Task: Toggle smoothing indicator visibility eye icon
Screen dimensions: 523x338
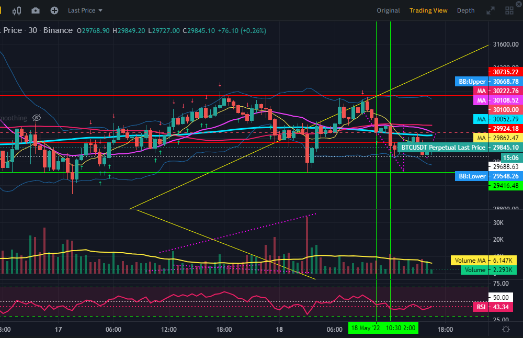Action: [x=37, y=118]
